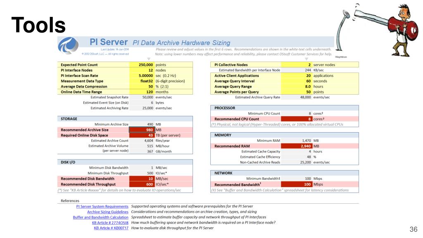Click the PROCESSOR section header
The height and width of the screenshot is (238, 423).
[x=285, y=108]
